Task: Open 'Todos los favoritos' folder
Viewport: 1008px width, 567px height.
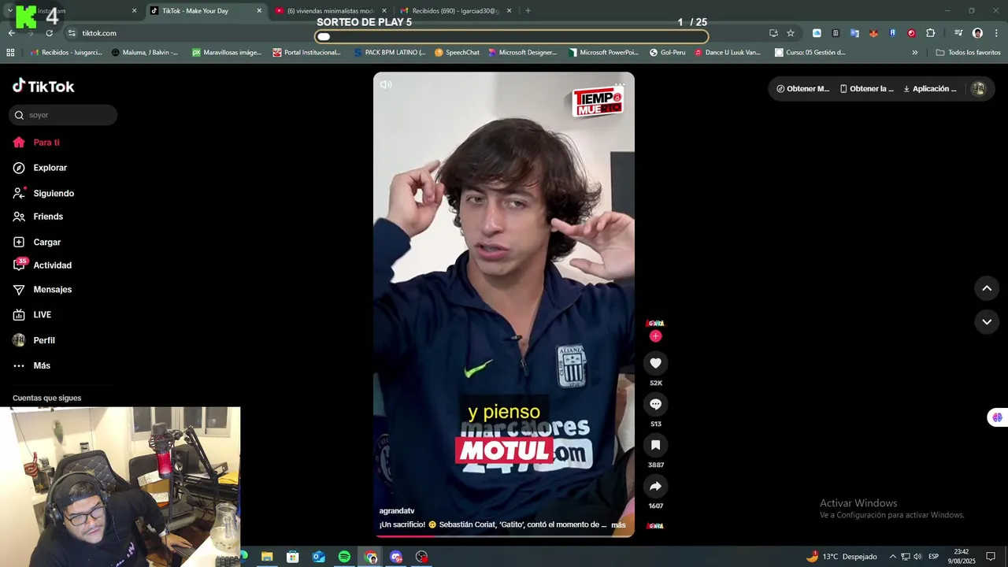Action: pos(968,53)
